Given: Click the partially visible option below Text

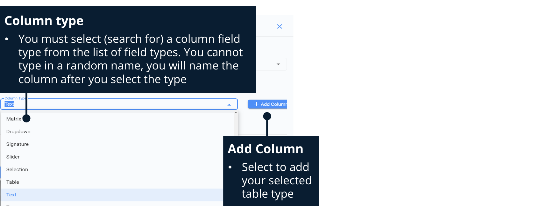Looking at the screenshot, I should (11, 205).
